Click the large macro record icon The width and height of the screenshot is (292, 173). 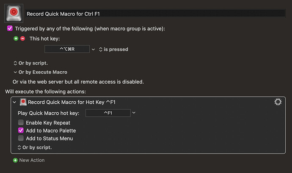click(x=14, y=14)
